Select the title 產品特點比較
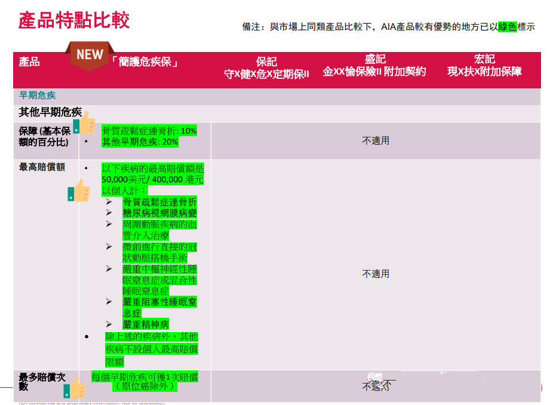The width and height of the screenshot is (547, 405). [x=74, y=20]
